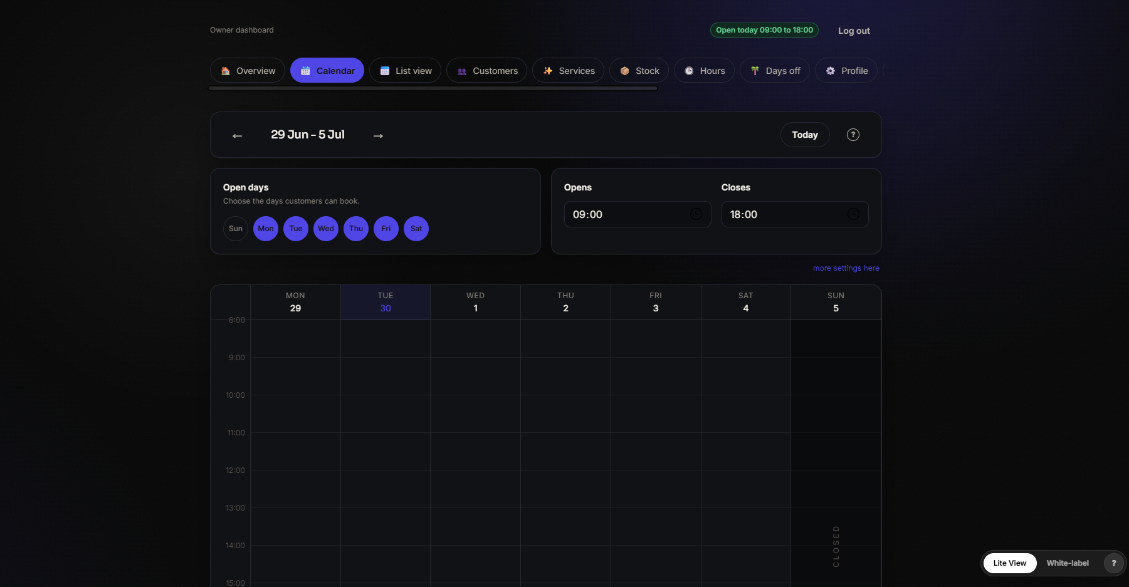Image resolution: width=1129 pixels, height=587 pixels.
Task: Click the Closes time field 18:00
Action: (x=795, y=214)
